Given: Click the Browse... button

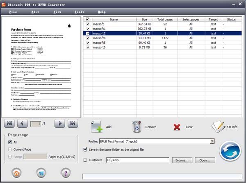Looking at the screenshot, I should coord(182,160).
